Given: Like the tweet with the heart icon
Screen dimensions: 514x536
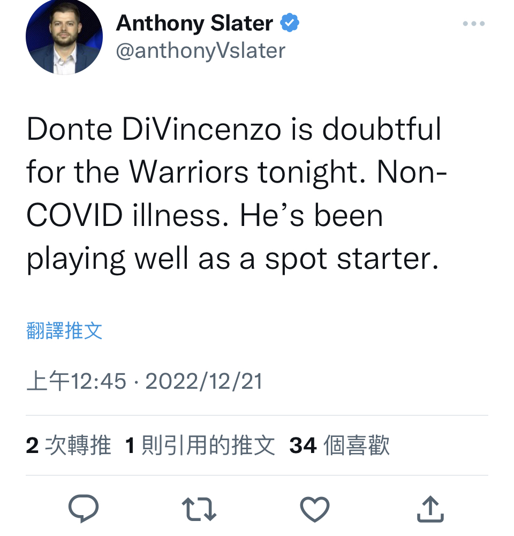Looking at the screenshot, I should [315, 509].
